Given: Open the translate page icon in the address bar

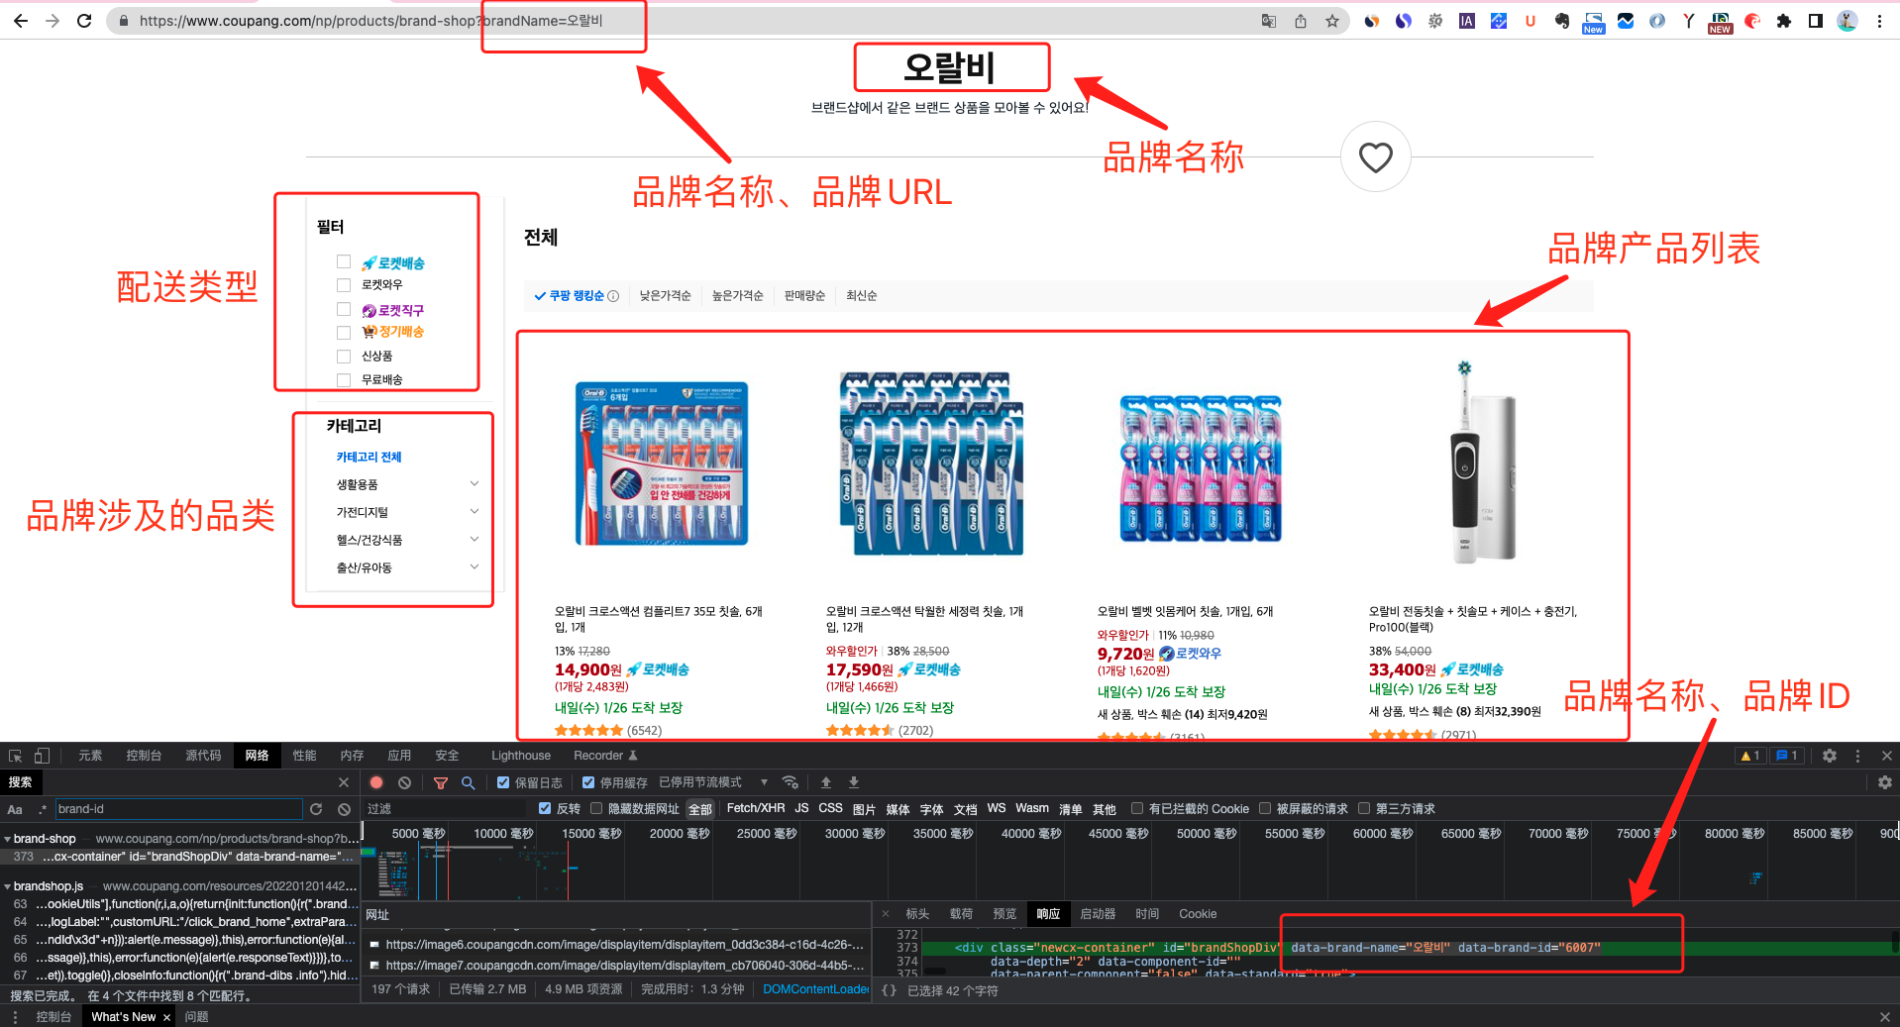Looking at the screenshot, I should (1269, 21).
